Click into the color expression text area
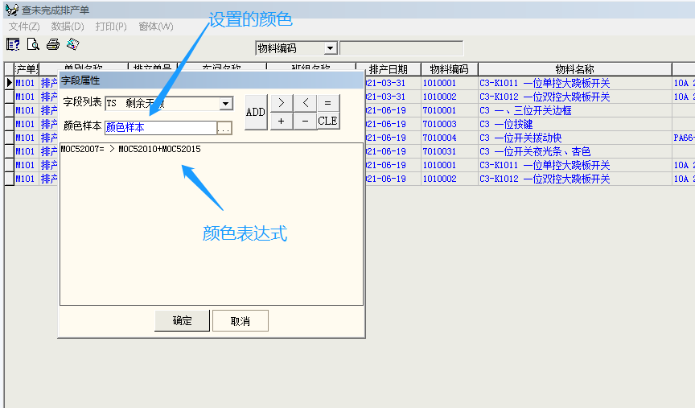The image size is (695, 408). [x=211, y=225]
